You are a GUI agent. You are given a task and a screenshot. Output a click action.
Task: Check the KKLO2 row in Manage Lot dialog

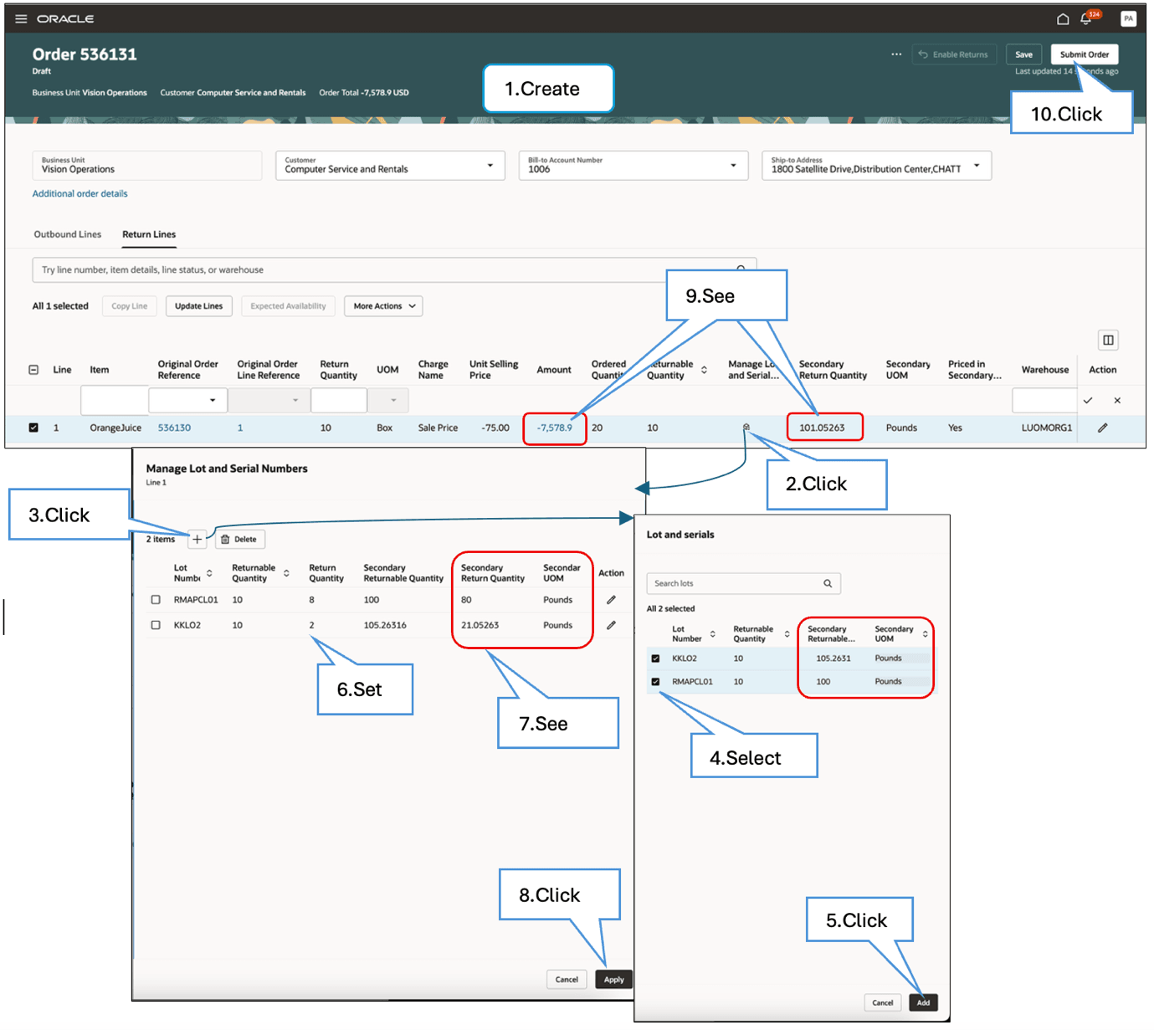pos(156,625)
